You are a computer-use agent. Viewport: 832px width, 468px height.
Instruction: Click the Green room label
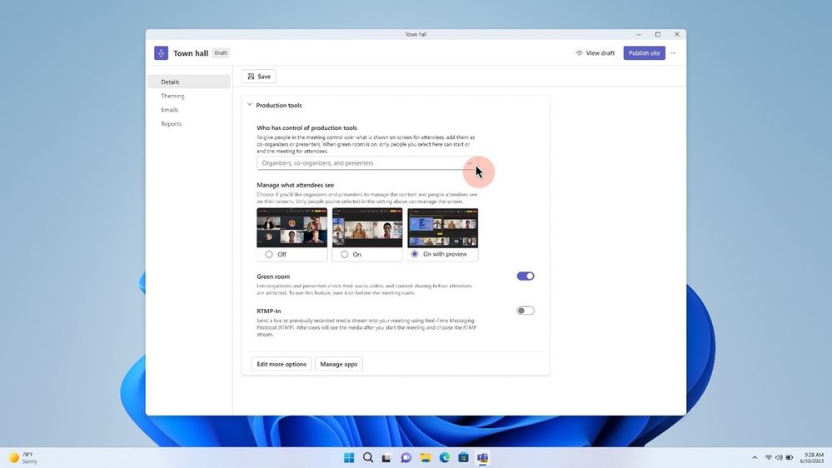click(273, 276)
